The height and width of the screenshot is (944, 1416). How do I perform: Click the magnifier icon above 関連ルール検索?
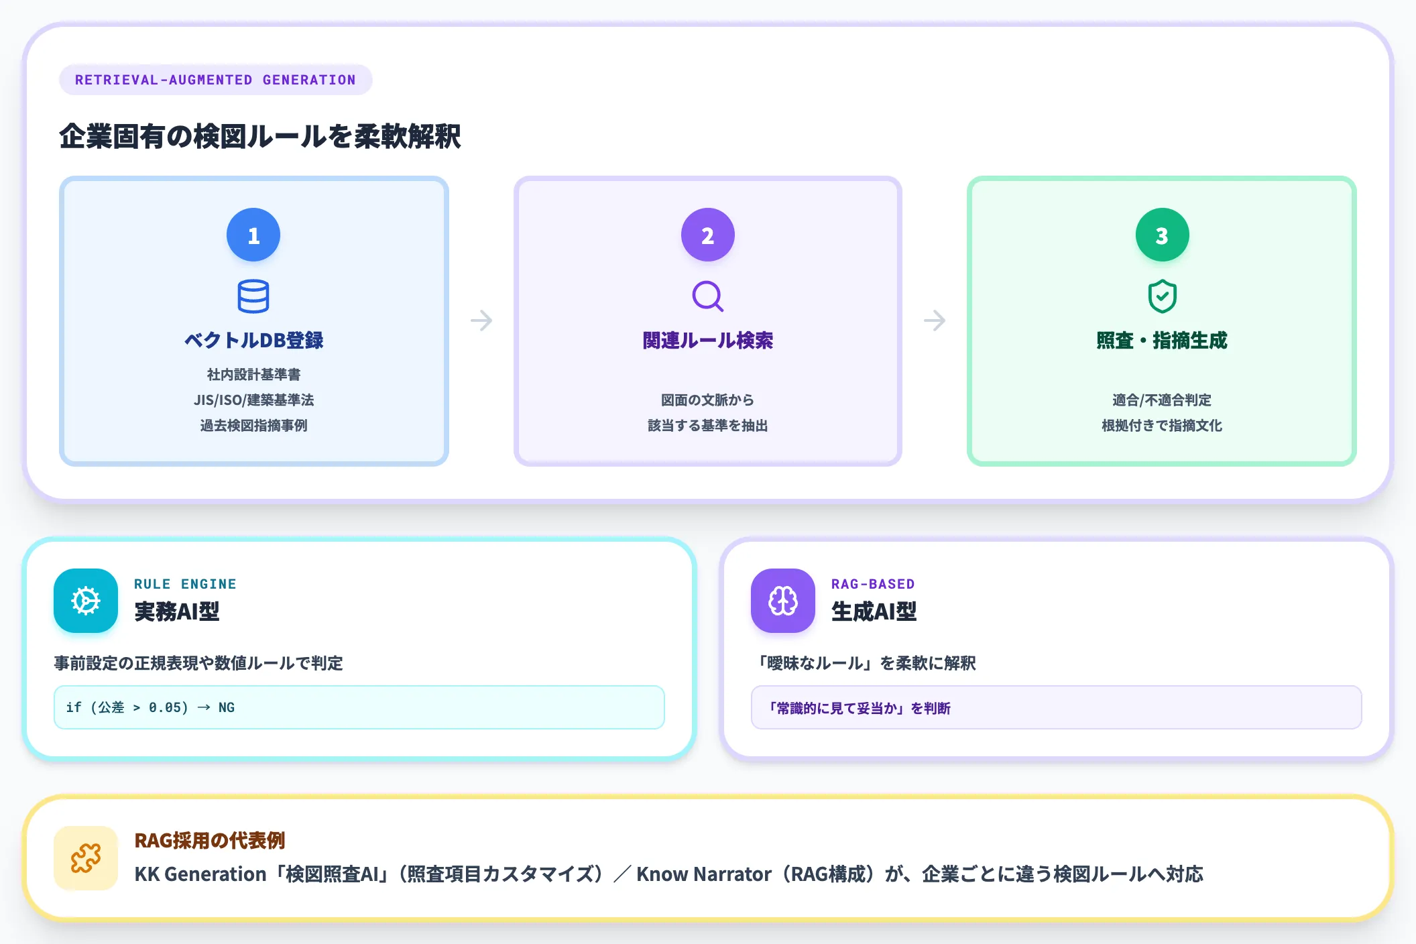pos(707,296)
